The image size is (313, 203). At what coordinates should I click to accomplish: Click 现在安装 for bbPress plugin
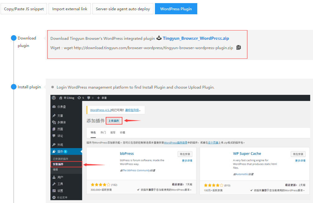pyautogui.click(x=185, y=154)
